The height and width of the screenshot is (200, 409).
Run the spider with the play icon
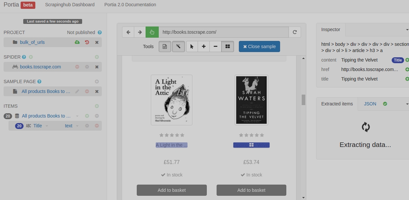(x=31, y=57)
